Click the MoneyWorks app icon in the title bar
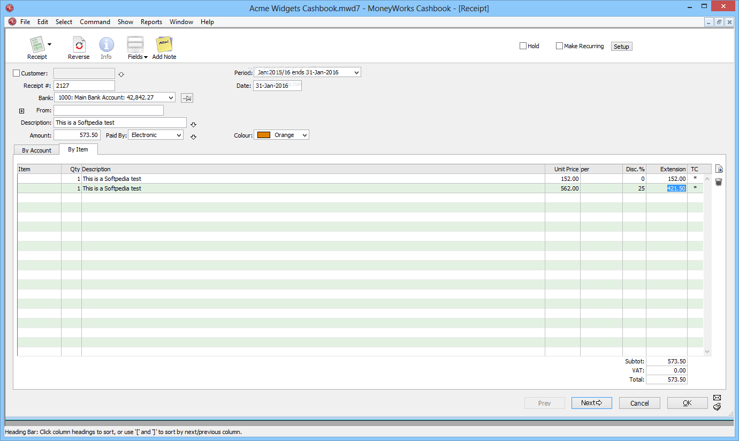 pyautogui.click(x=9, y=8)
